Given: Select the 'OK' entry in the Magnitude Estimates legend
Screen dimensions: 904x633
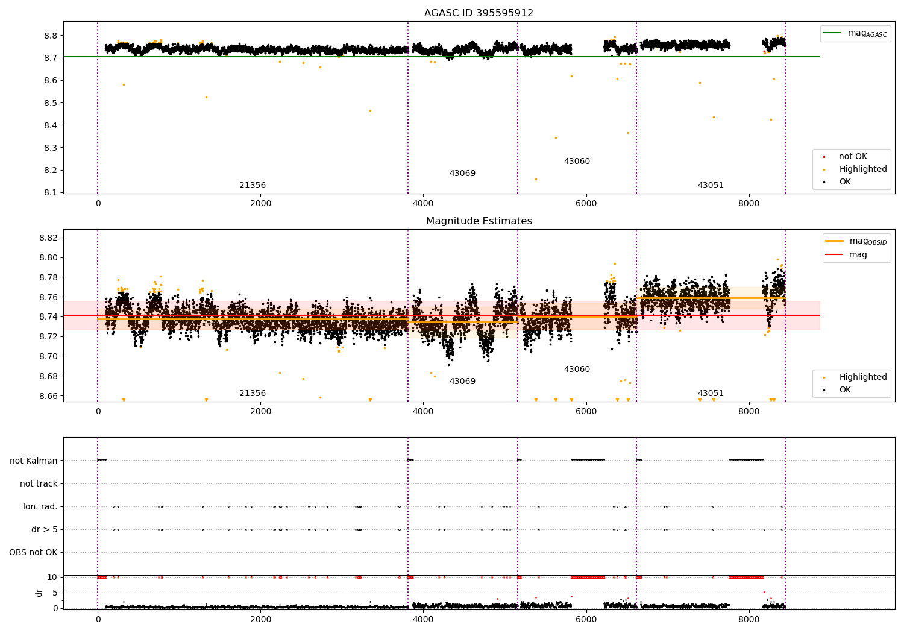Looking at the screenshot, I should coord(845,390).
